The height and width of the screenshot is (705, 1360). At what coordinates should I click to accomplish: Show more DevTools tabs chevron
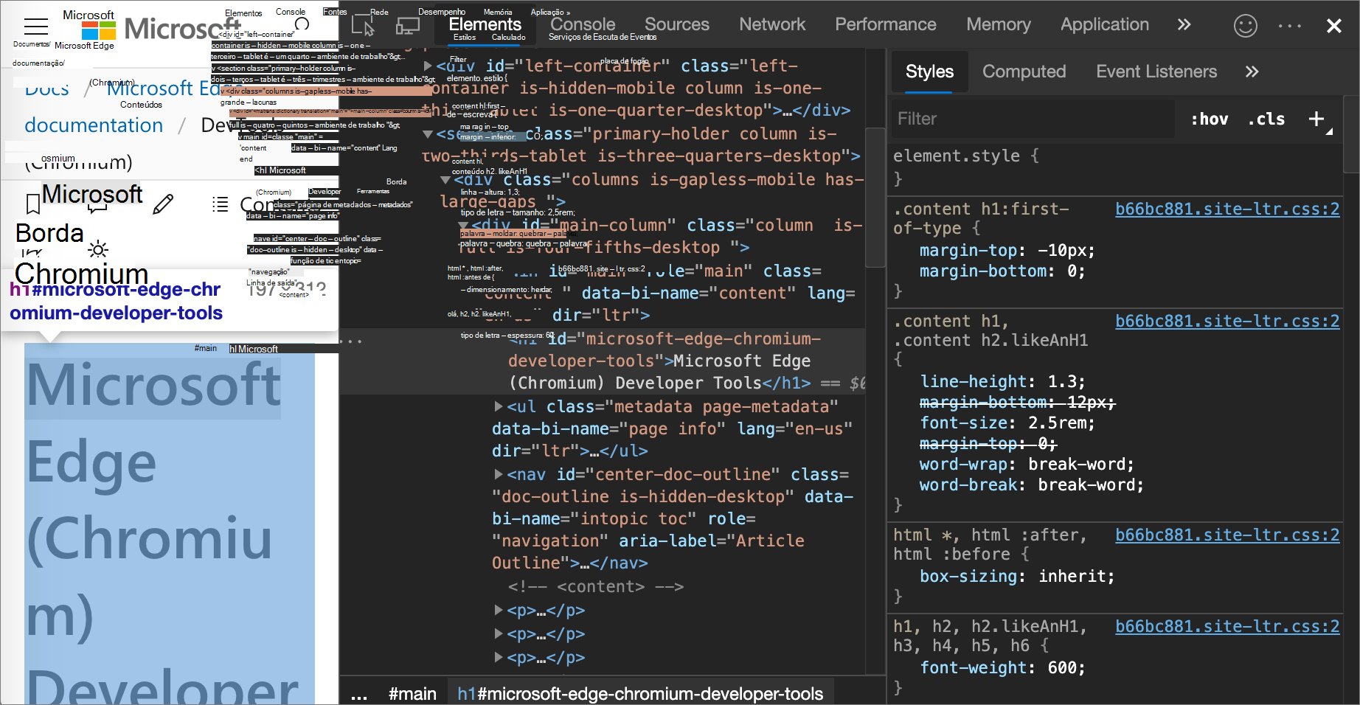coord(1184,24)
